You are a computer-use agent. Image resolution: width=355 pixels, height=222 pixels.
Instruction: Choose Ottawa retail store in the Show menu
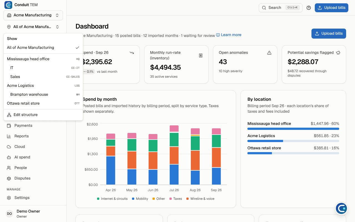[x=43, y=103]
